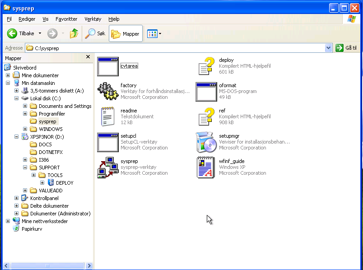Image resolution: width=363 pixels, height=270 pixels.
Task: Close the Mapper pane with its X
Action: (x=88, y=57)
